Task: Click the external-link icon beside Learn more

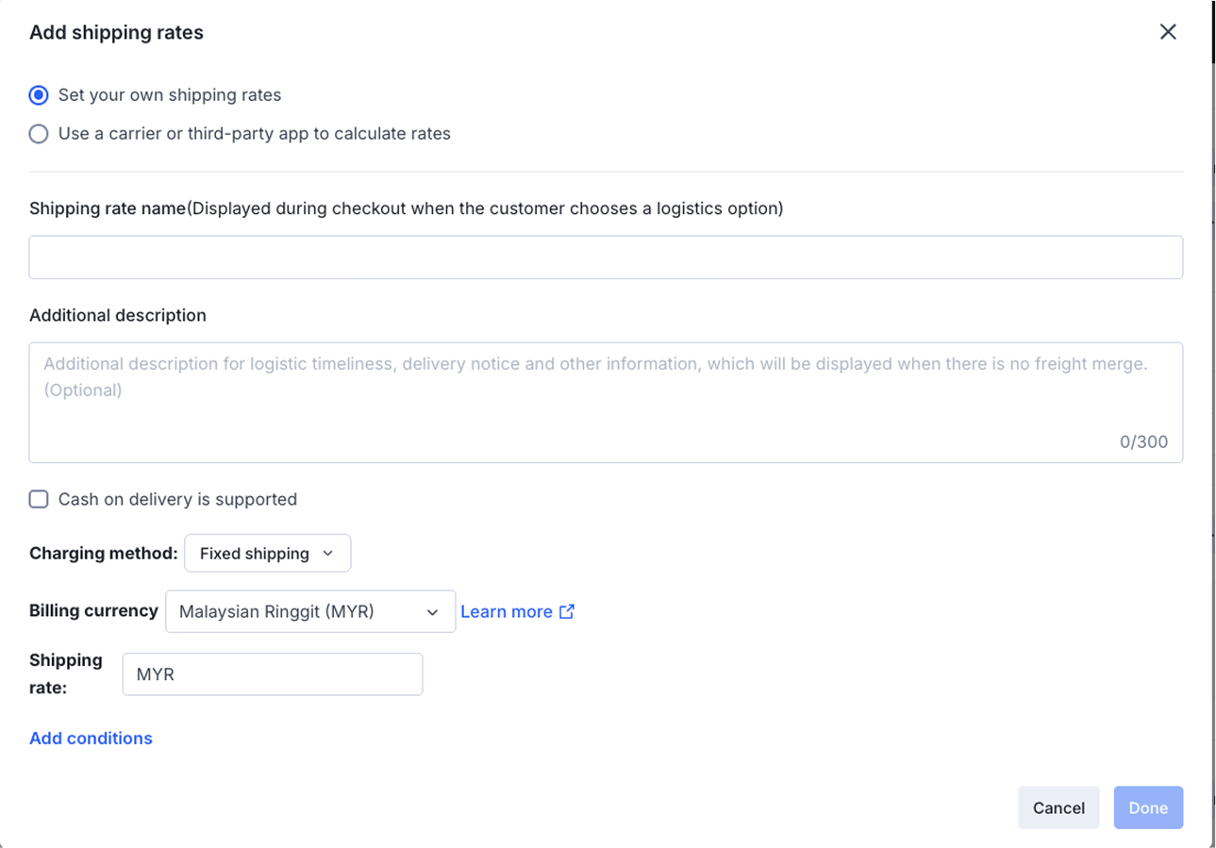Action: coord(567,611)
